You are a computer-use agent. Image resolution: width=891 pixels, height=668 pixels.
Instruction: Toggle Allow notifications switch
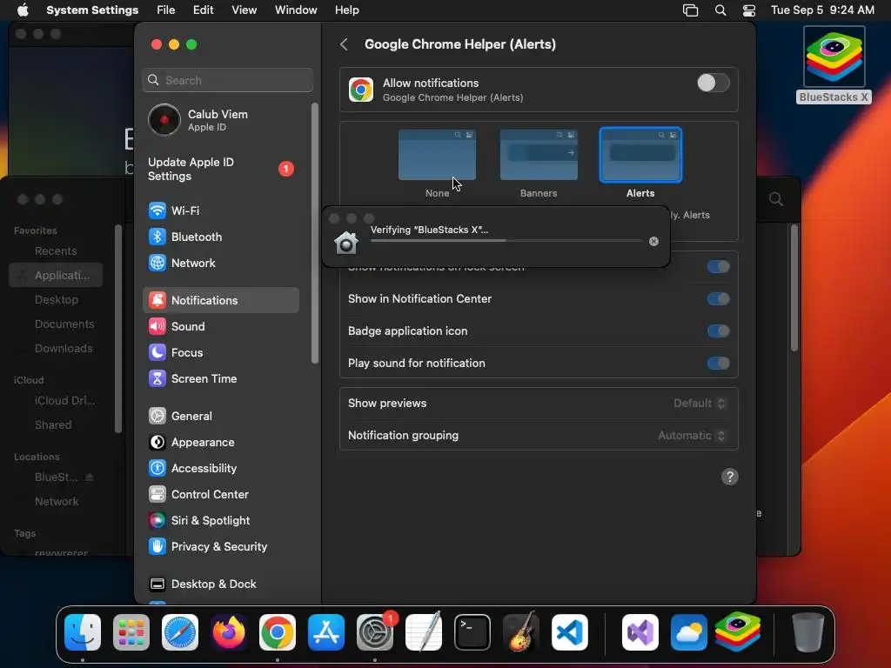[713, 83]
